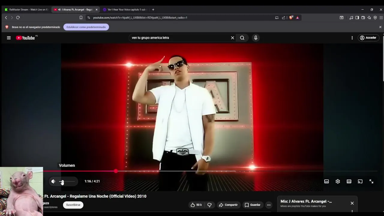
Task: Click the 1:16 / 4:21 time display
Action: (x=92, y=181)
